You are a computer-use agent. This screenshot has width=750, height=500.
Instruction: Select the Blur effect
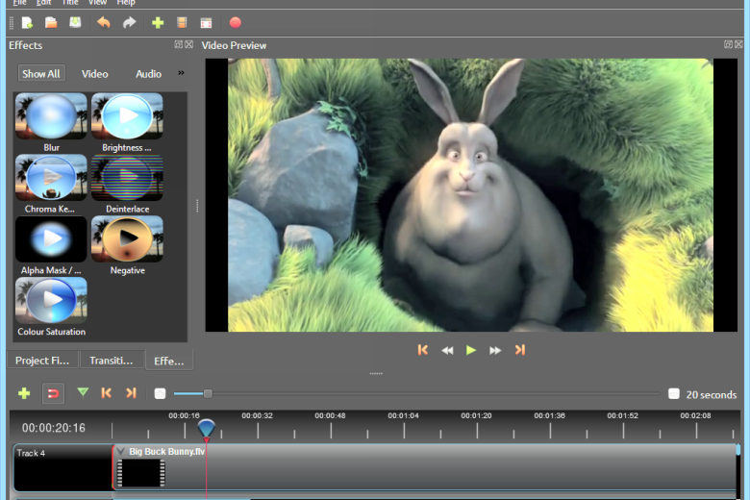click(x=51, y=122)
